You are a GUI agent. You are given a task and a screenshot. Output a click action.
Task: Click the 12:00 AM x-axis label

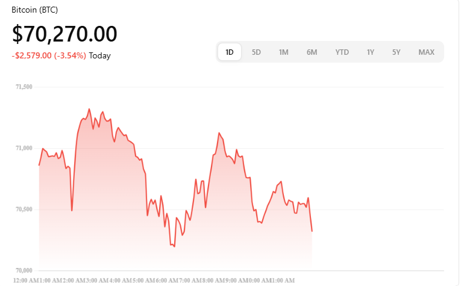point(25,281)
